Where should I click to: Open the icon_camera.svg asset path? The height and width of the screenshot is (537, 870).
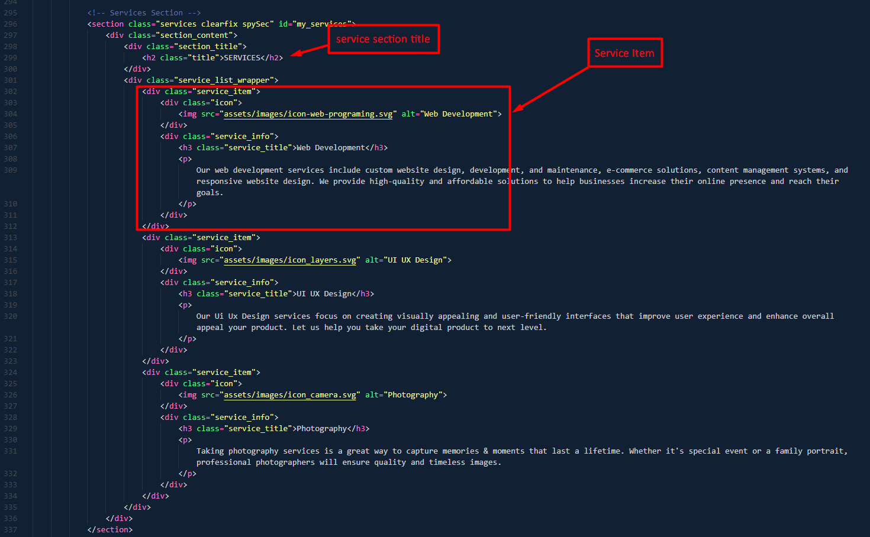[290, 394]
